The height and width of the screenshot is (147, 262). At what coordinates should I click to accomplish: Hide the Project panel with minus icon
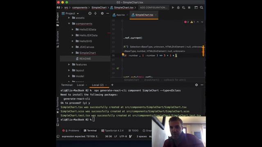tap(108, 13)
